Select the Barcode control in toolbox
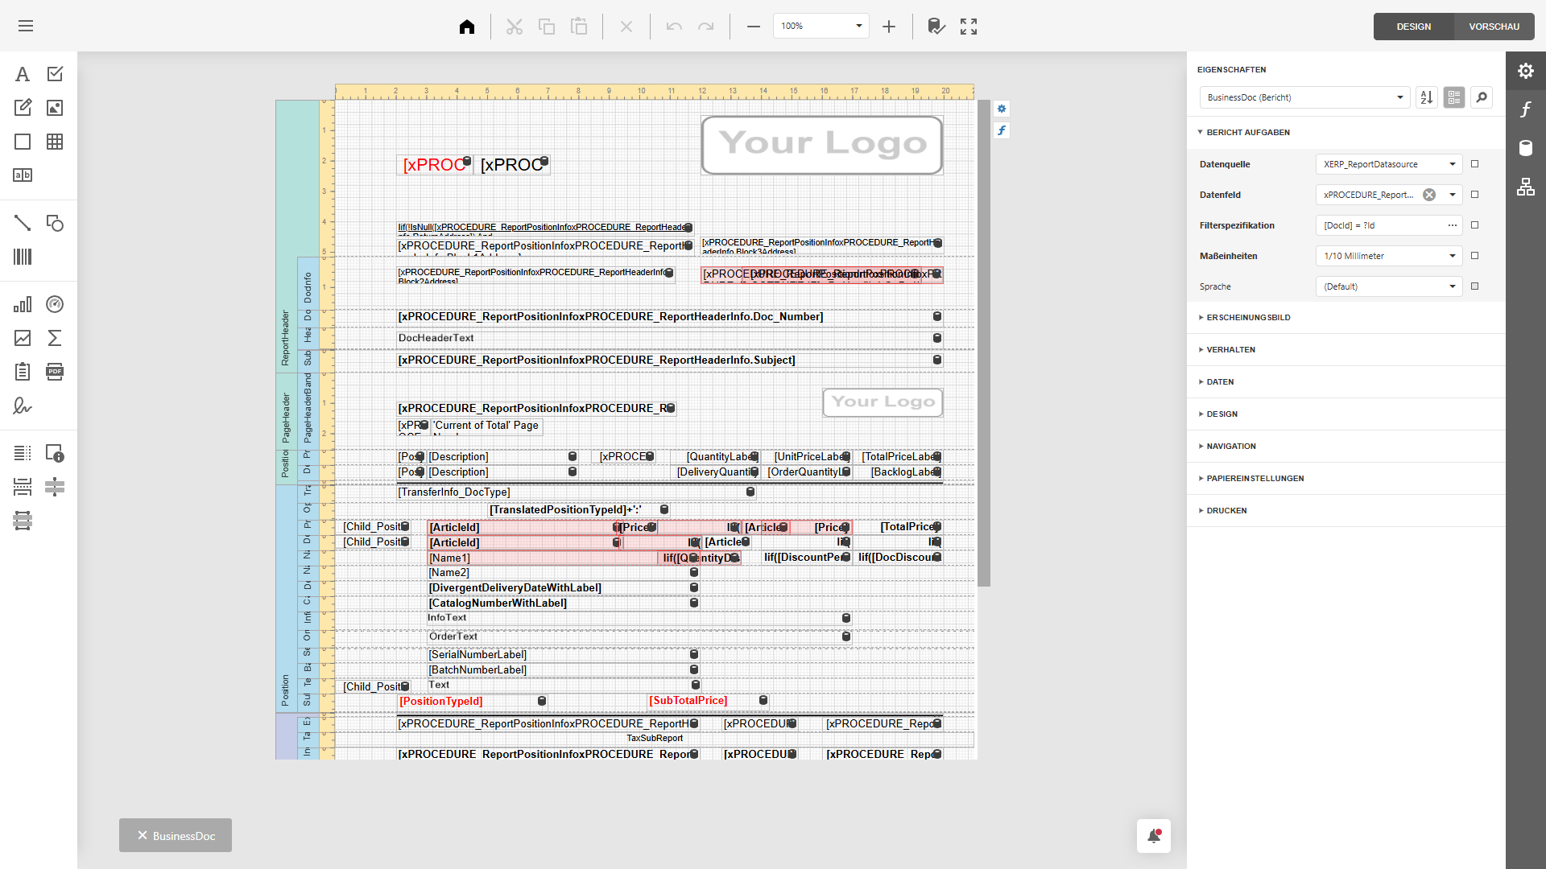Viewport: 1546px width, 869px height. tap(23, 257)
